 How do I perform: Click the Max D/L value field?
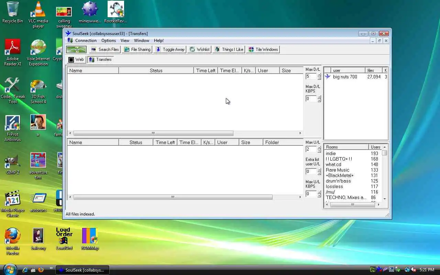pos(311,77)
